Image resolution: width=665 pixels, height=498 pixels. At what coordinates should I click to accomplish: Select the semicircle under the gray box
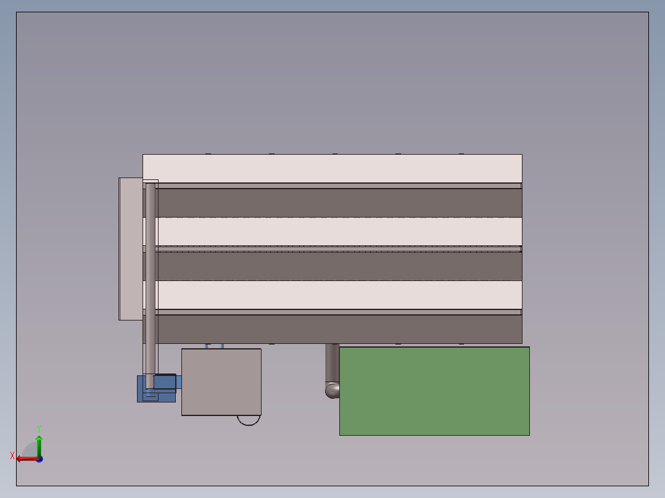pyautogui.click(x=249, y=420)
